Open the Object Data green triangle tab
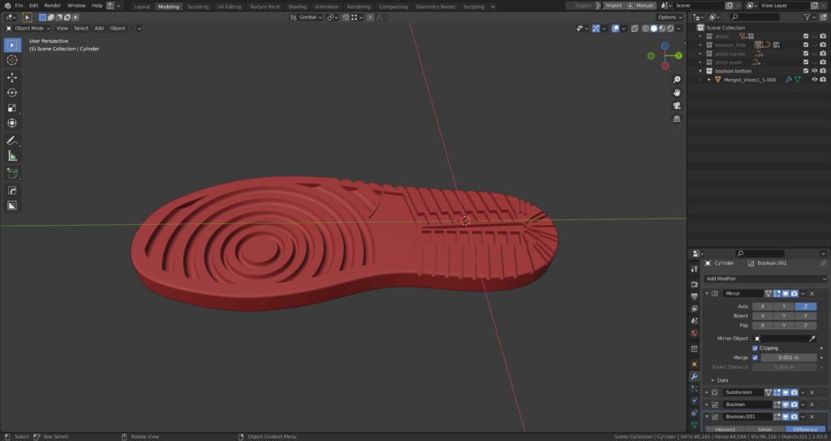The image size is (831, 441). pos(695,425)
